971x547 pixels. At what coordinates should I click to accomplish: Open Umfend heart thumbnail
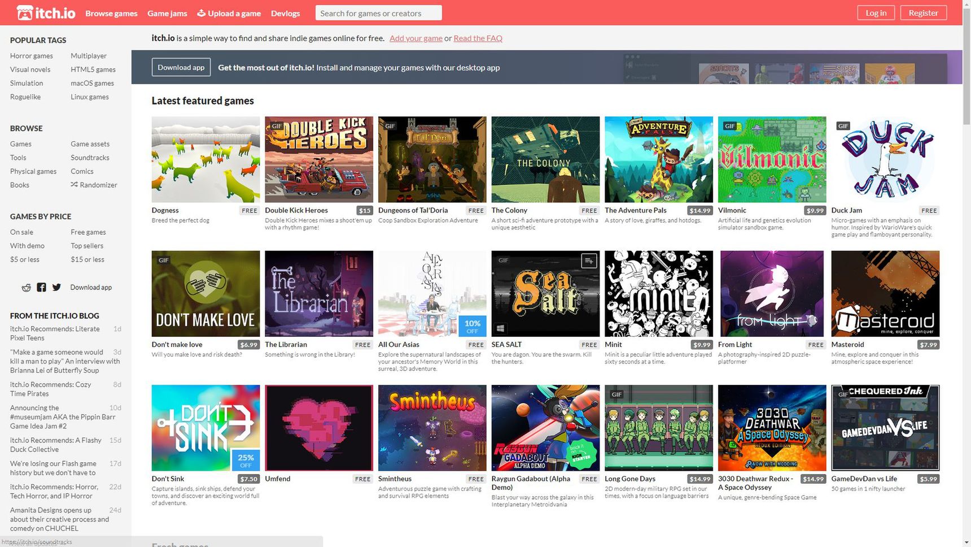319,428
